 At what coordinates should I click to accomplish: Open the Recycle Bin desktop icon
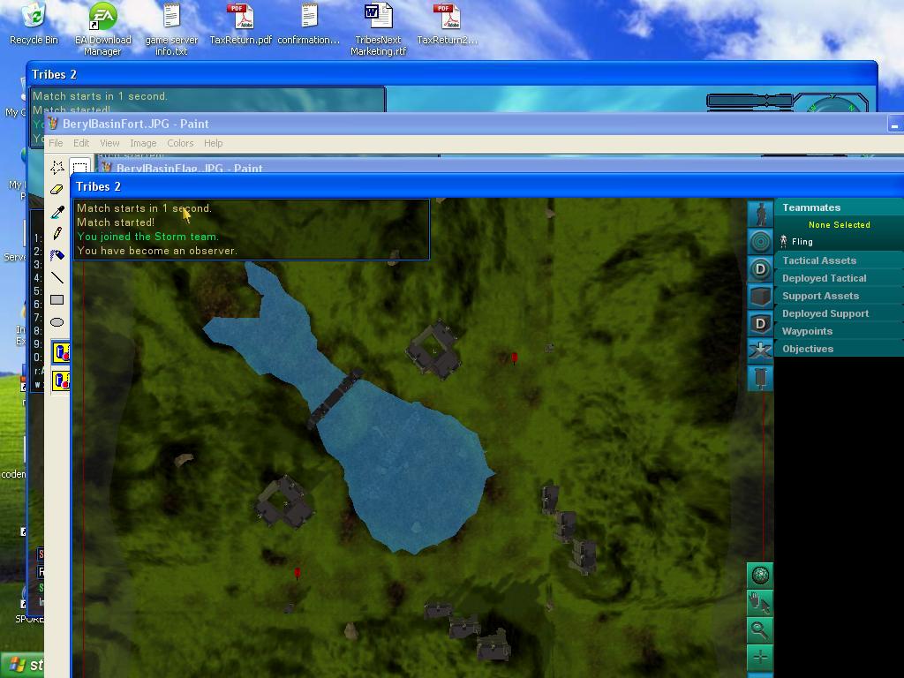pyautogui.click(x=34, y=24)
